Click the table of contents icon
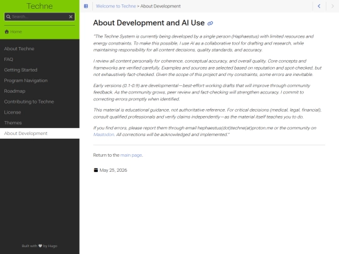The image size is (339, 254). point(86,6)
